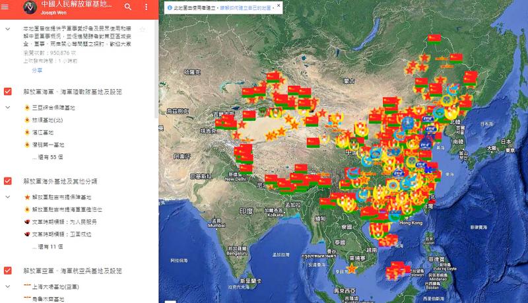Close the info banner above the map

click(x=278, y=6)
